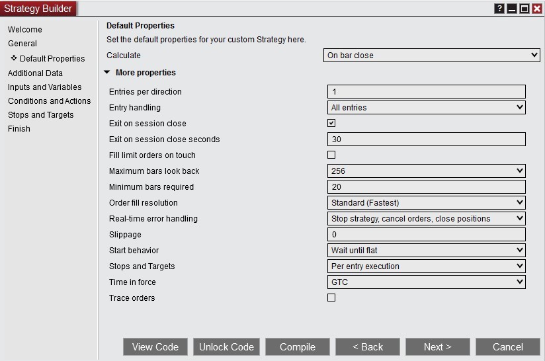Screen dimensions: 545x361
Task: Maximize the Strategy Builder window
Action: tap(524, 9)
